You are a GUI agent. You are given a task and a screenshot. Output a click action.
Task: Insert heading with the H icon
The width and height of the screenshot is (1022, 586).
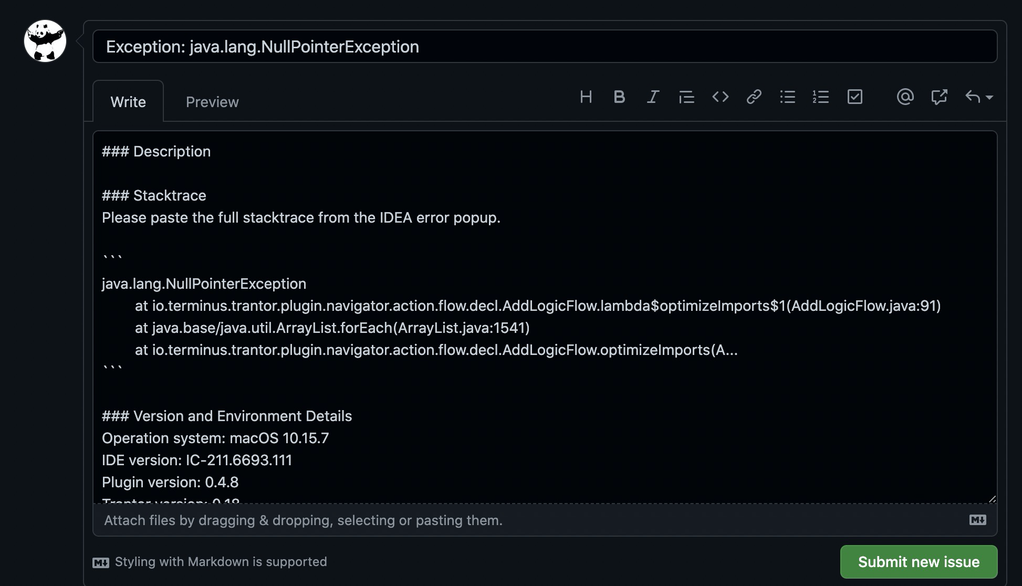click(586, 97)
